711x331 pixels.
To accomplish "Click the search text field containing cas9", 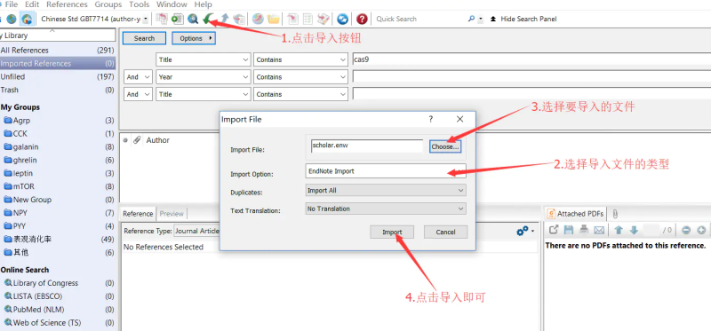I will [531, 59].
